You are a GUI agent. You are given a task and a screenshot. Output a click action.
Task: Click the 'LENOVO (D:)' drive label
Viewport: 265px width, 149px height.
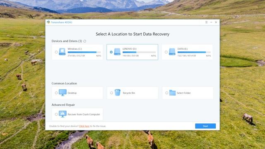(129, 49)
